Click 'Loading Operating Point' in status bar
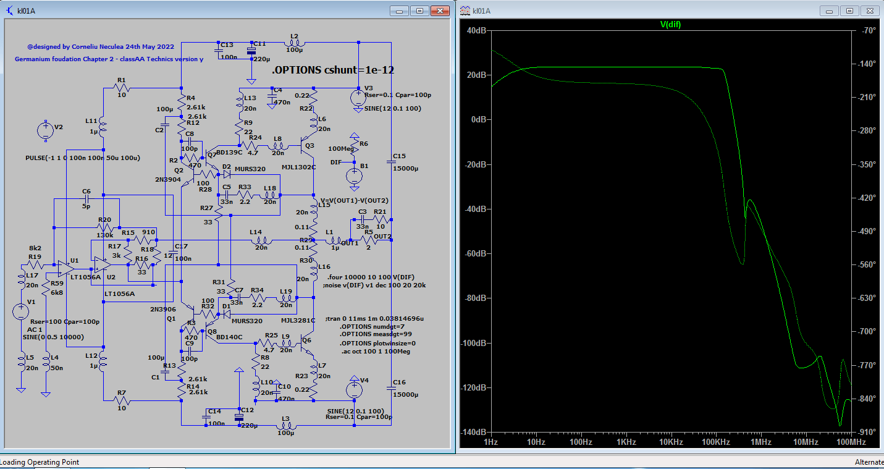 [x=40, y=462]
